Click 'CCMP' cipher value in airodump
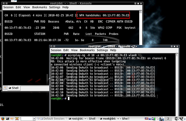 tap(109, 28)
